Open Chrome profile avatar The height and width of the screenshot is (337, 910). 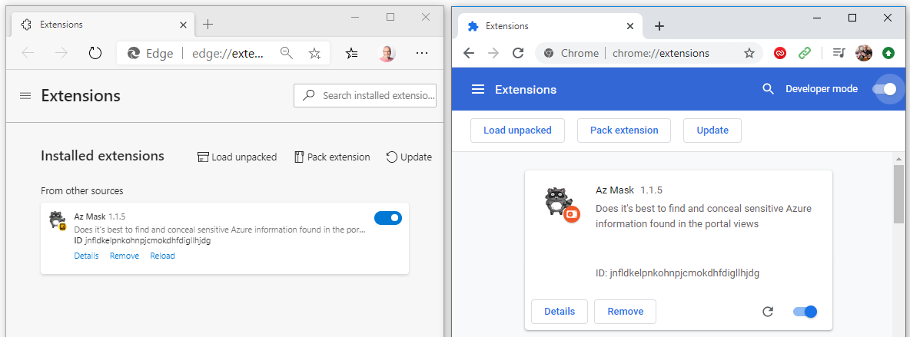pyautogui.click(x=864, y=54)
